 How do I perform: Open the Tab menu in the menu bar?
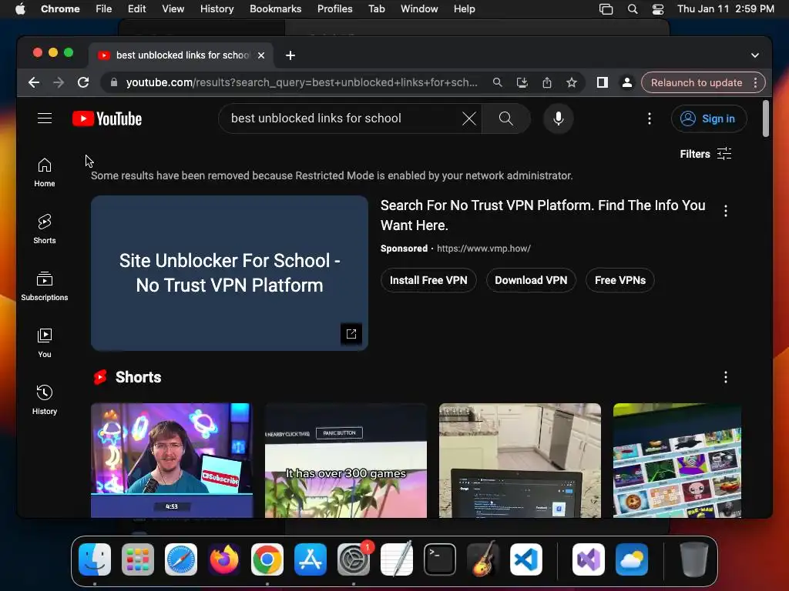[x=376, y=9]
